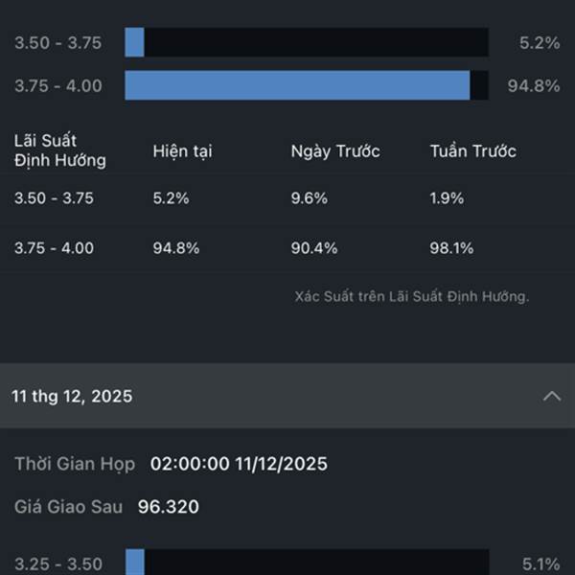The width and height of the screenshot is (575, 575).
Task: Click the Lãi Suất Định Hướng header
Action: pyautogui.click(x=59, y=150)
